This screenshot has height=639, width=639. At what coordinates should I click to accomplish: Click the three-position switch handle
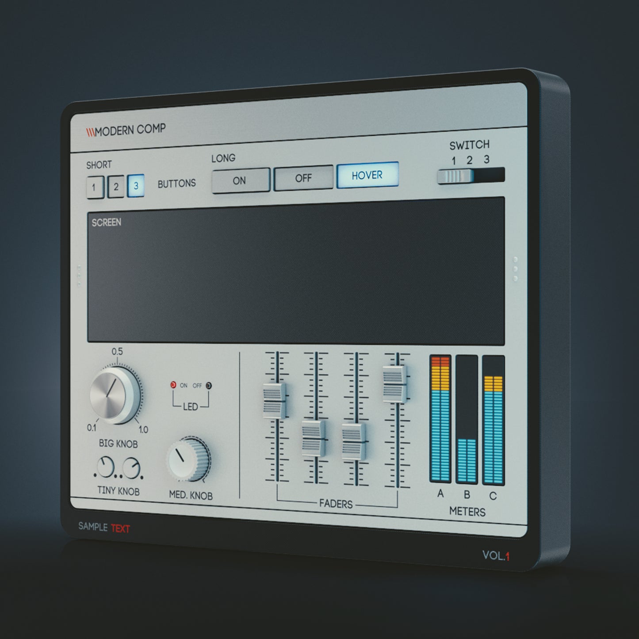click(455, 176)
